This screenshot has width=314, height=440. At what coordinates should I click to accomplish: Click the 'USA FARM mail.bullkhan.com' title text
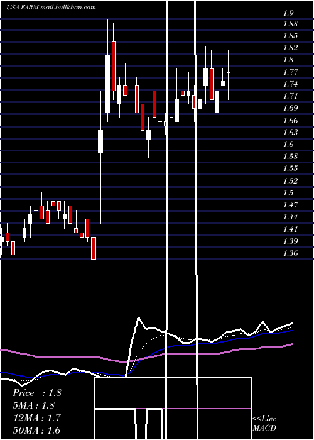coord(51,8)
